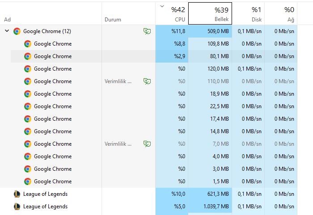Click the Chrome icon of the 17,4 MB process
313x215 pixels.
tap(28, 119)
